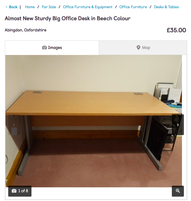Image resolution: width=191 pixels, height=201 pixels.
Task: Zoom image with magnifier button
Action: (x=178, y=191)
